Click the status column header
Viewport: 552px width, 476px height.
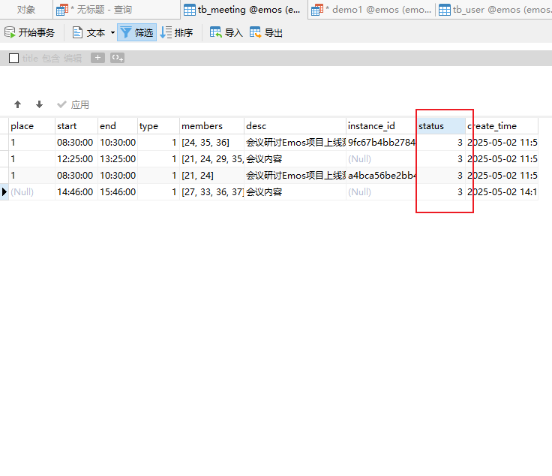point(441,126)
